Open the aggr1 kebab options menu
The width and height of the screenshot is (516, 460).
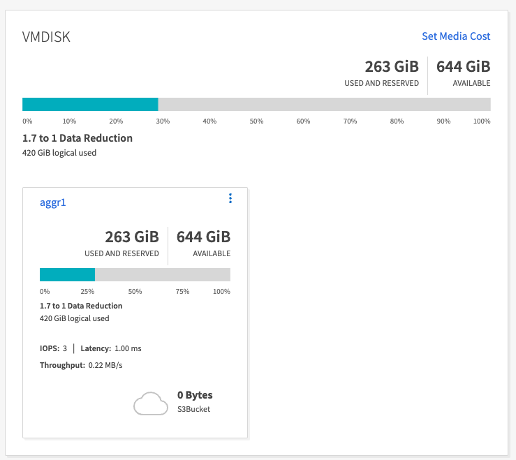click(x=230, y=199)
